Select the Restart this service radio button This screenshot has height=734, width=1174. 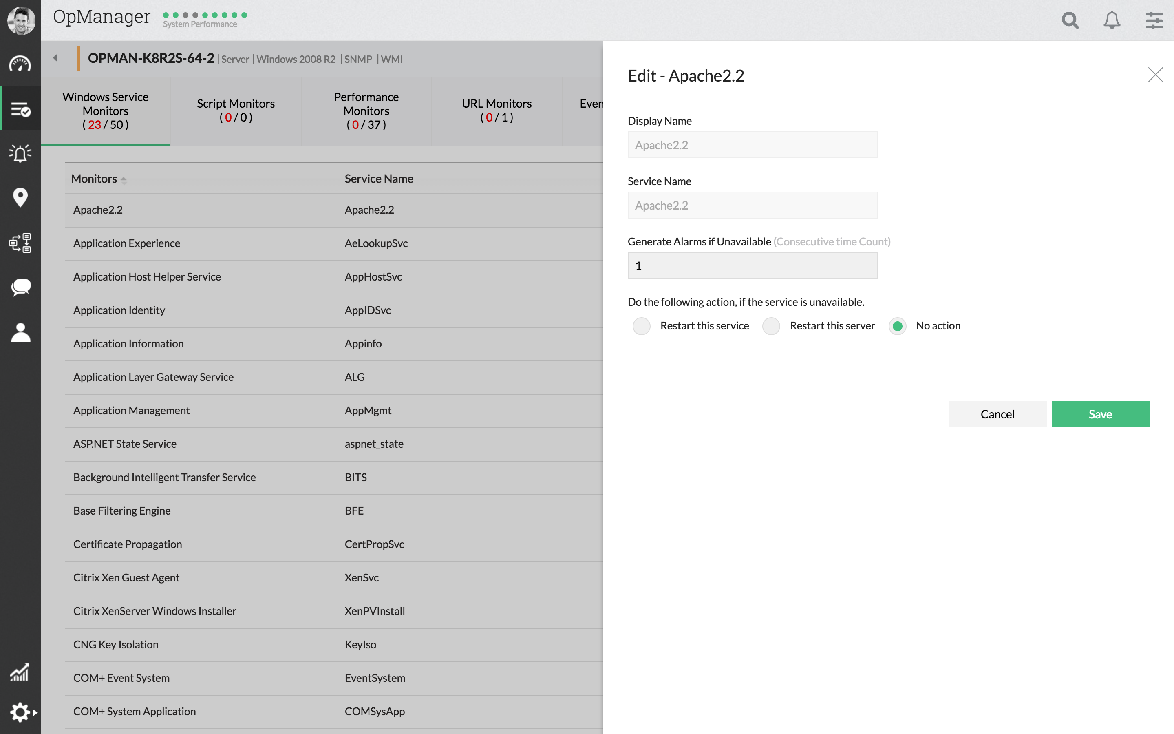tap(641, 326)
